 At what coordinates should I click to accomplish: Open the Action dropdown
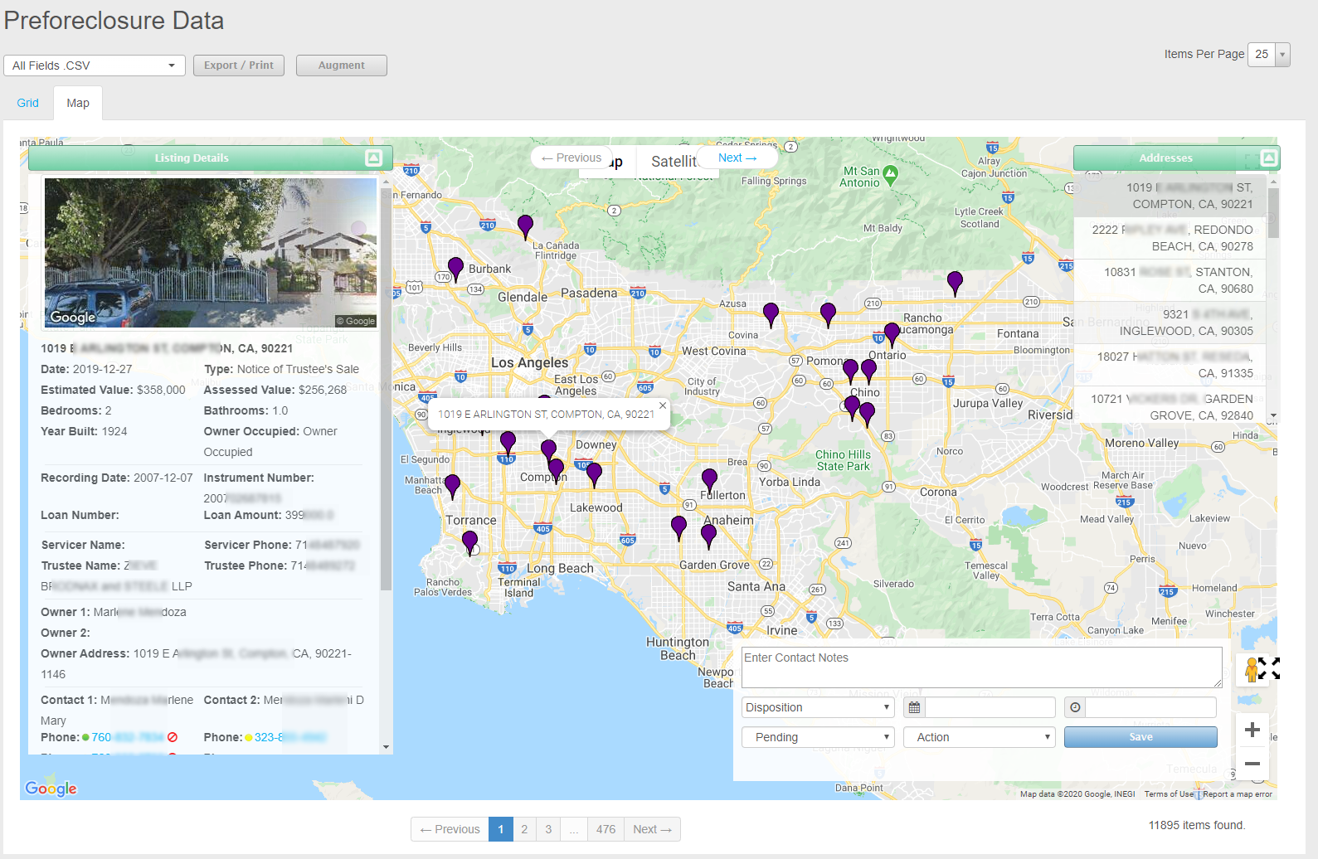(980, 737)
